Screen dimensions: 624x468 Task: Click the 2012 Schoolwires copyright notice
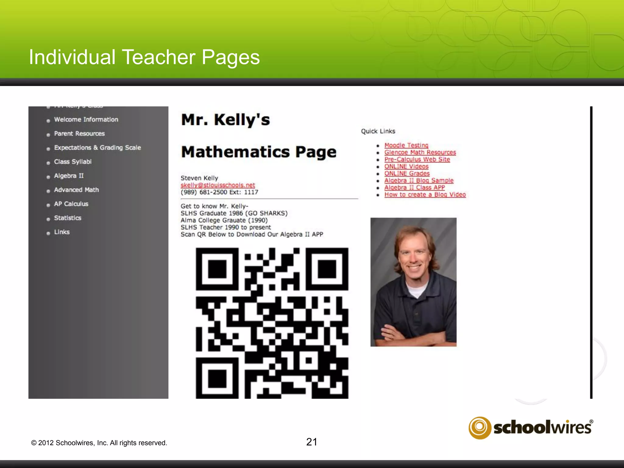[x=99, y=443]
